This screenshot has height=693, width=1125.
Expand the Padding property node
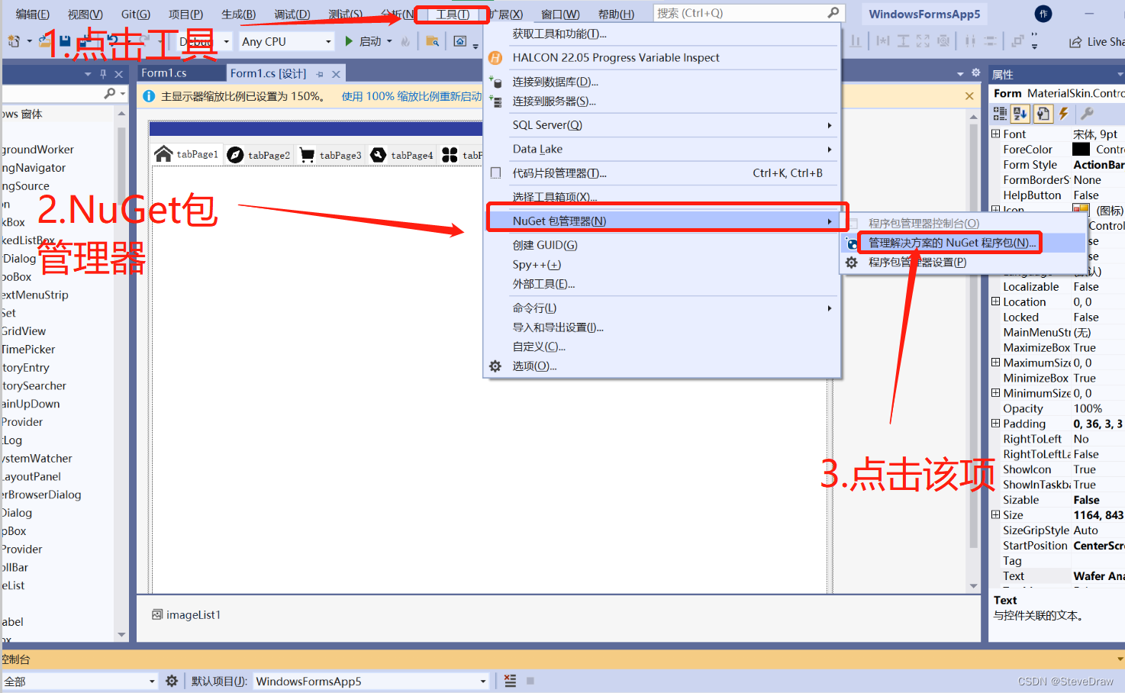[x=995, y=424]
